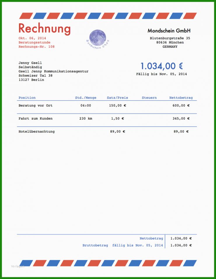Viewport: 216px width, 279px height.
Task: Click net amount '600,00 €'
Action: tap(181, 105)
